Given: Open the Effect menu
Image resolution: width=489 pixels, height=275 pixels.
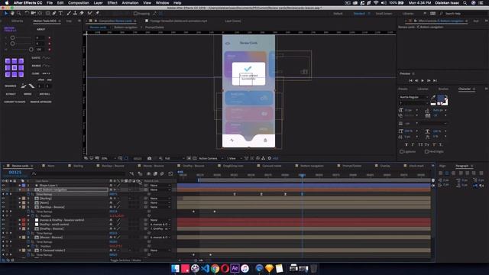Looking at the screenshot, I should click(x=112, y=3).
